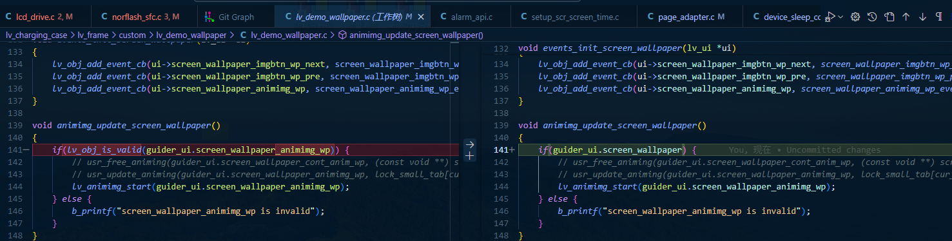Click the plus icon between diff panes

[x=469, y=156]
